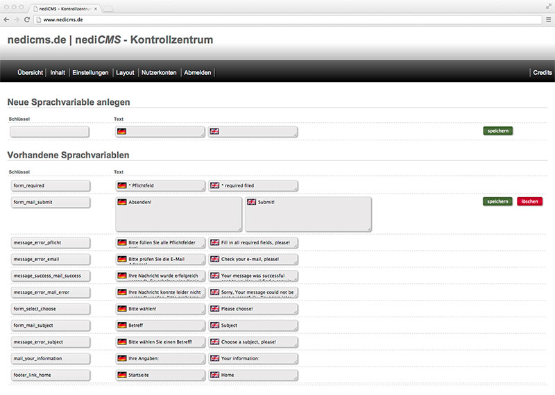555x395 pixels.
Task: Click the message_success_mail_success key field
Action: 50,276
